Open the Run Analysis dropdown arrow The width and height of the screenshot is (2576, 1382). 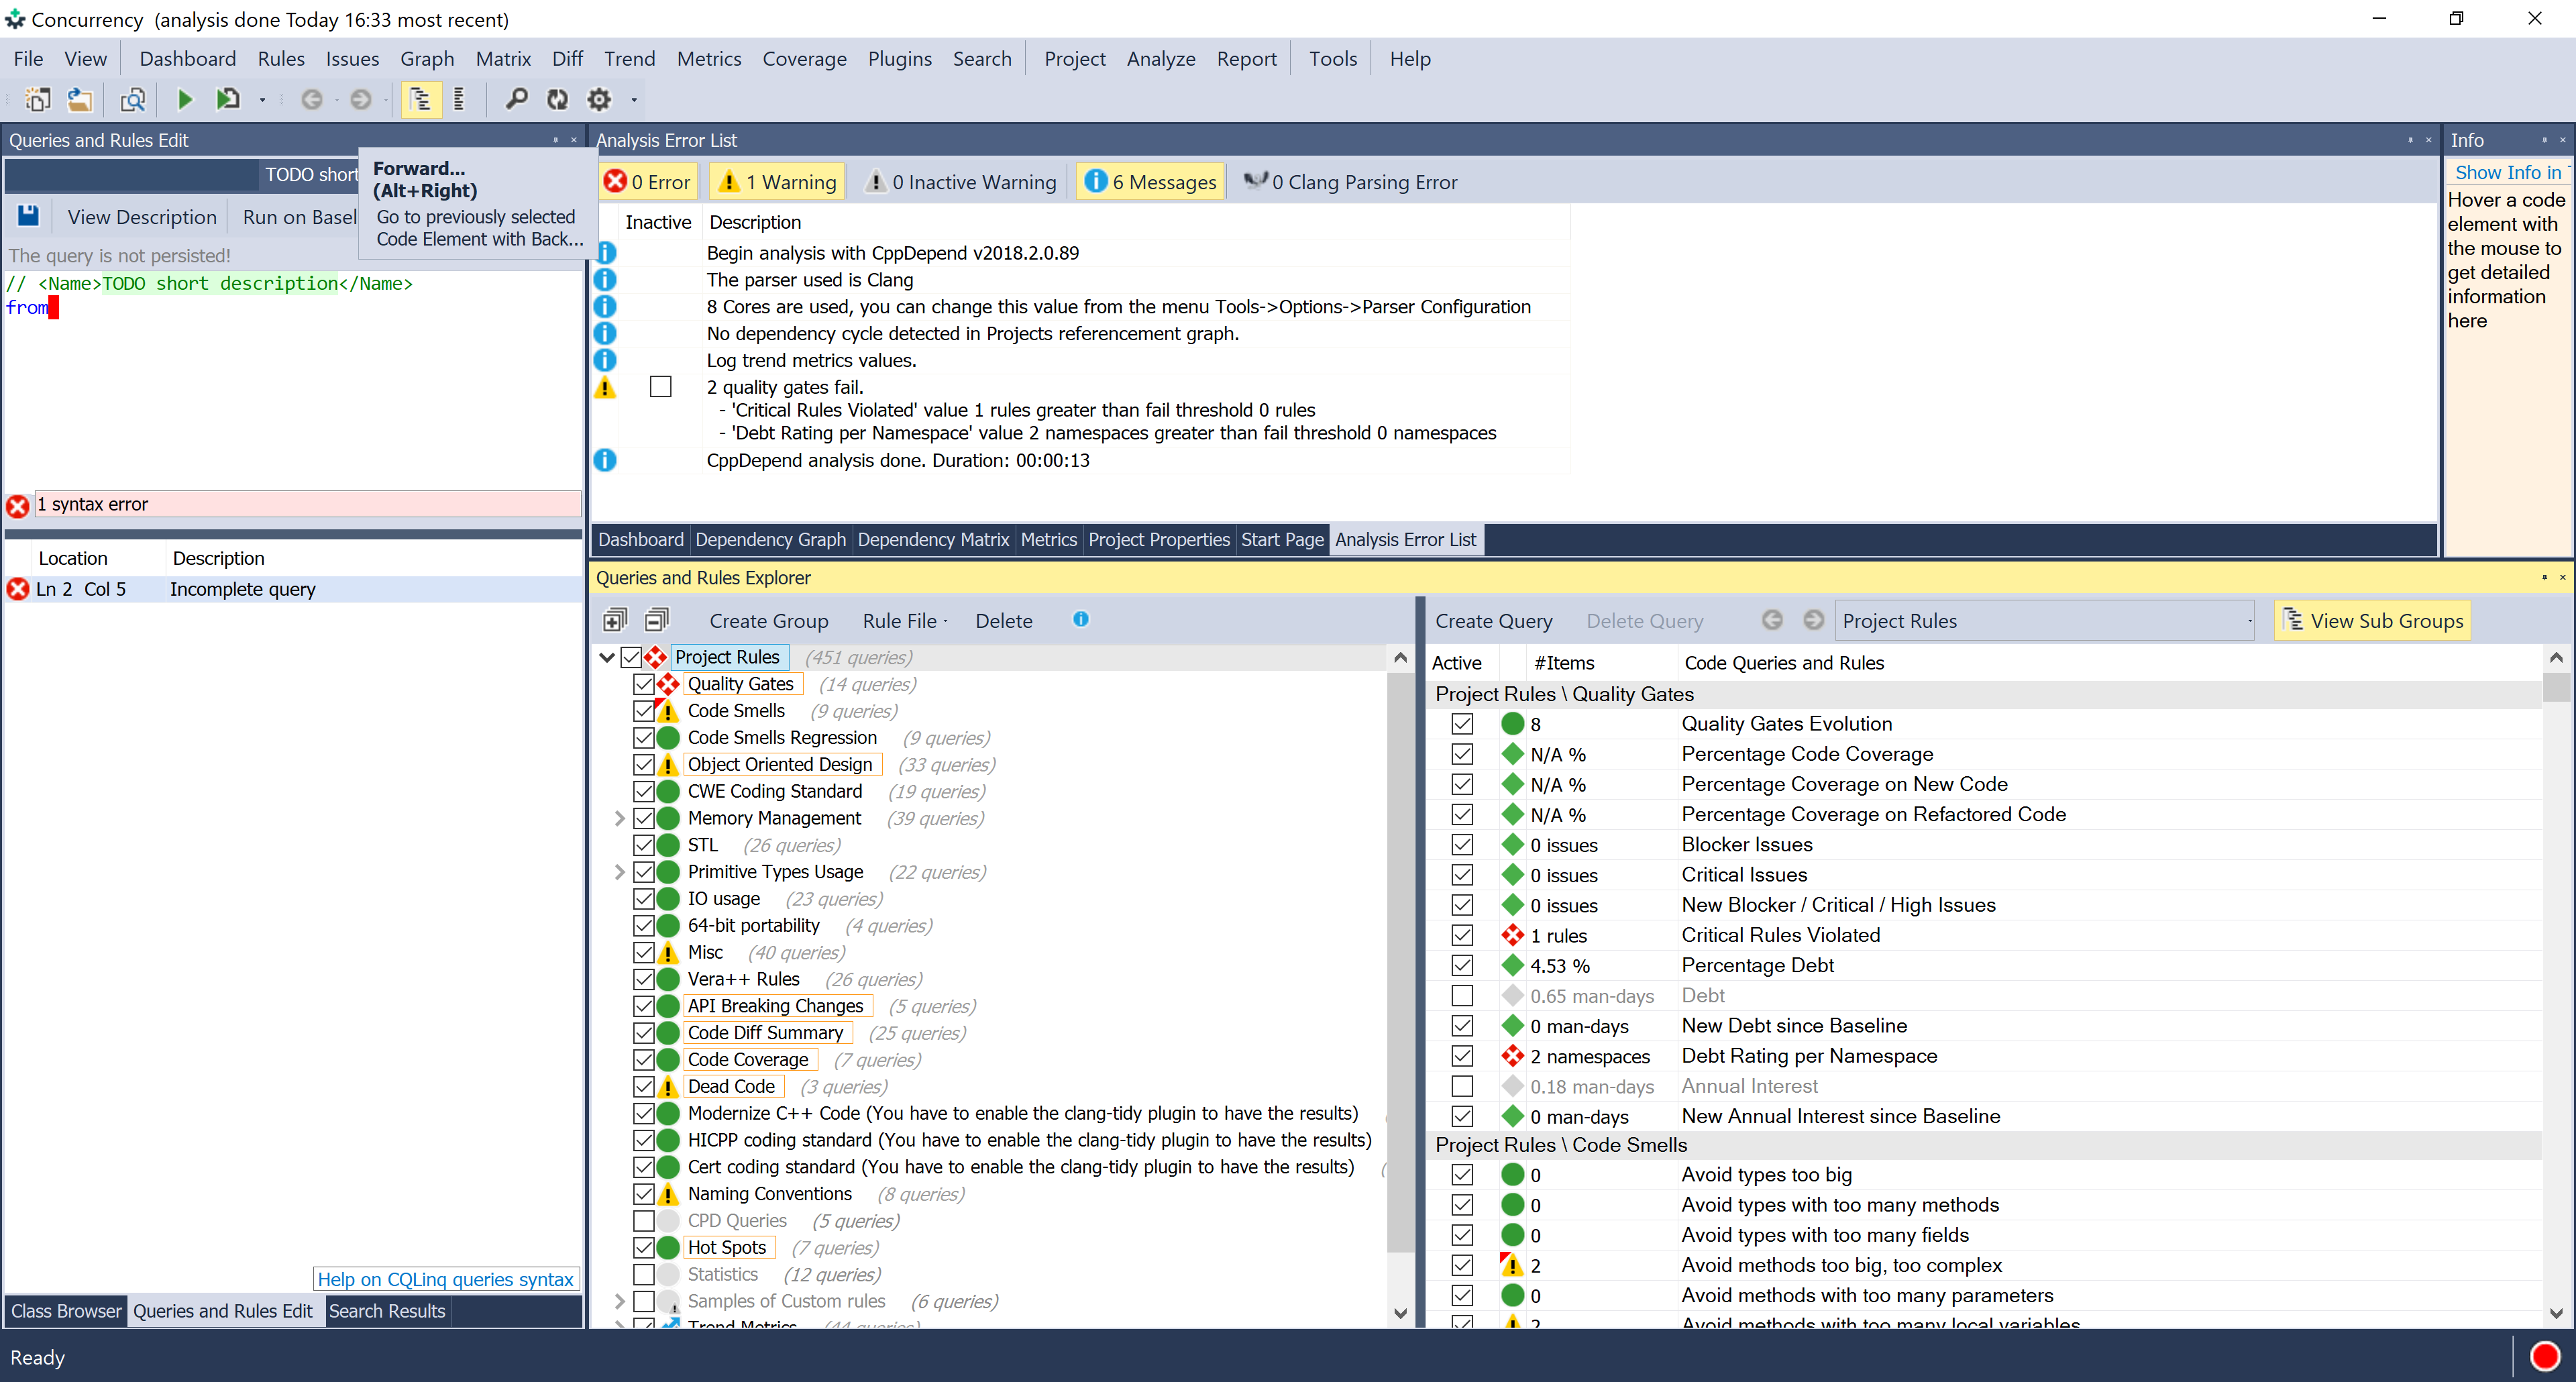[263, 100]
